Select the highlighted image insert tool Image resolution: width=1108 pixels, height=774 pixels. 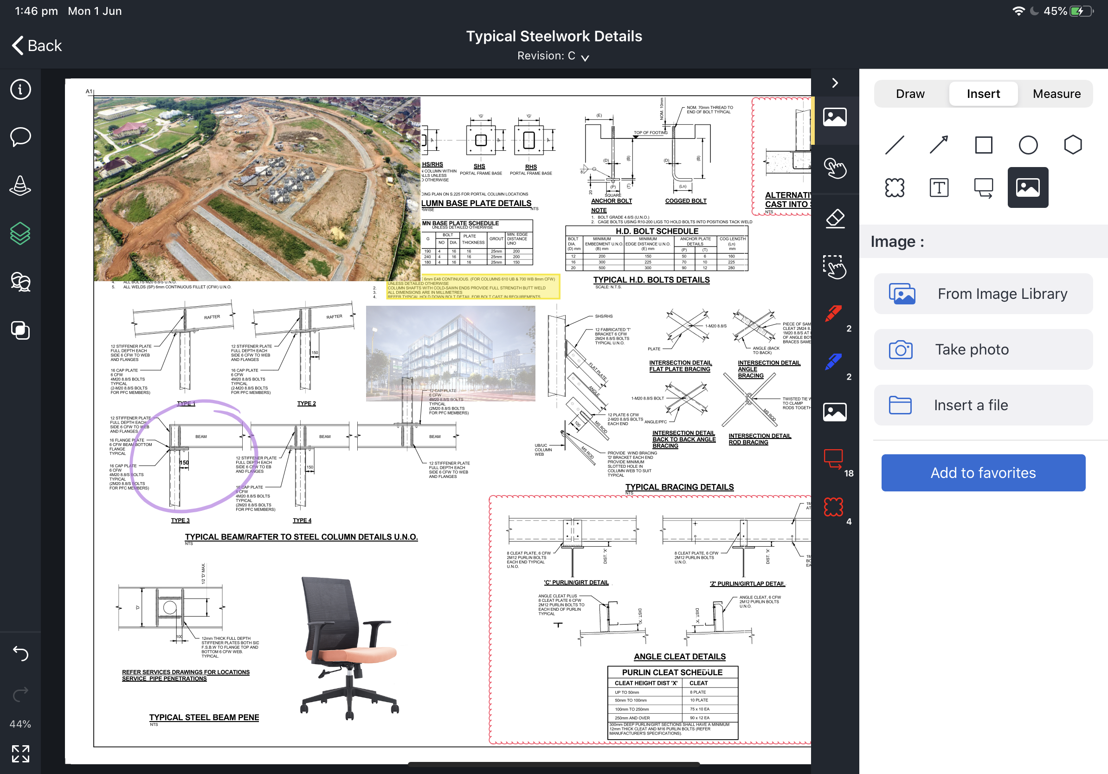[x=1028, y=188]
